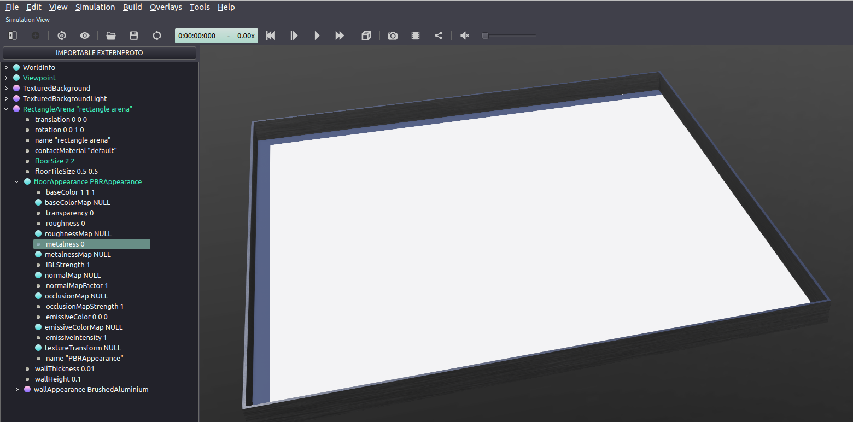Save the world with the floppy icon
Viewport: 853px width, 422px height.
tap(134, 36)
